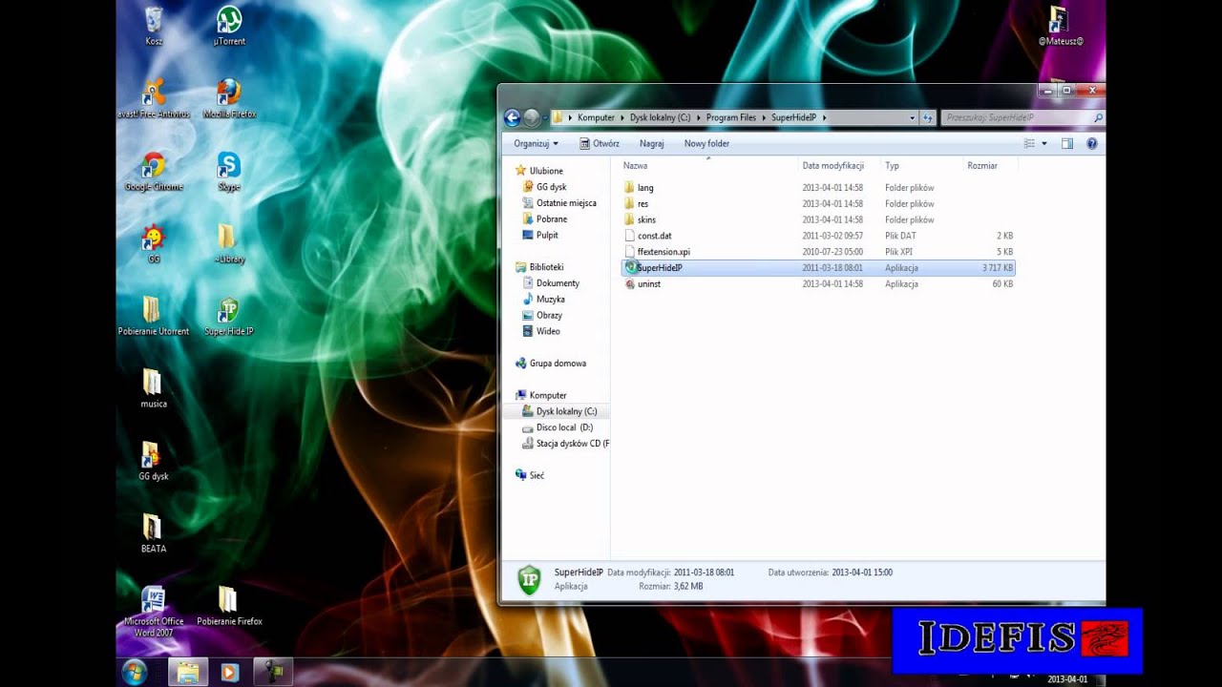Launch Microsoft Office Word 2007 shortcut

click(153, 612)
